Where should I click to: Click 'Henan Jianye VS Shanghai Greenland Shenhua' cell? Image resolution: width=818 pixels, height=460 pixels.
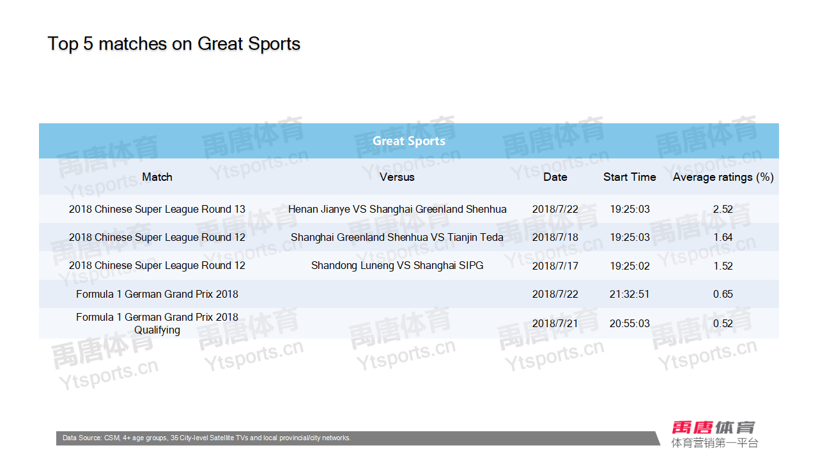click(397, 210)
